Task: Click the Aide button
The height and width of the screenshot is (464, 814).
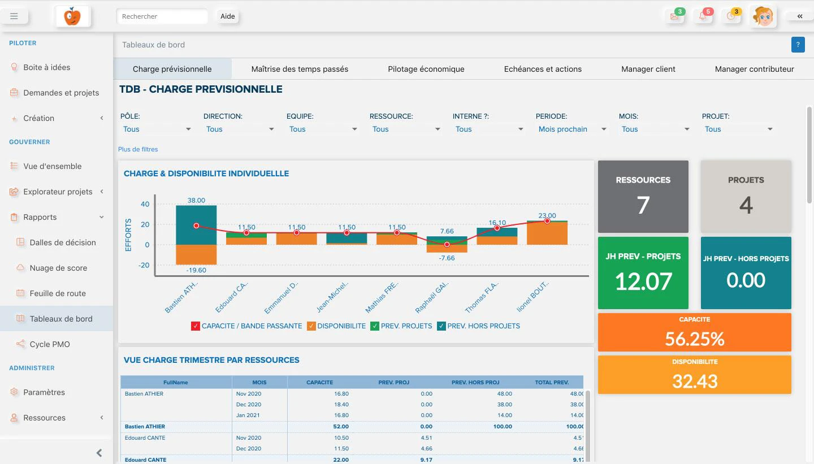Action: coord(228,16)
